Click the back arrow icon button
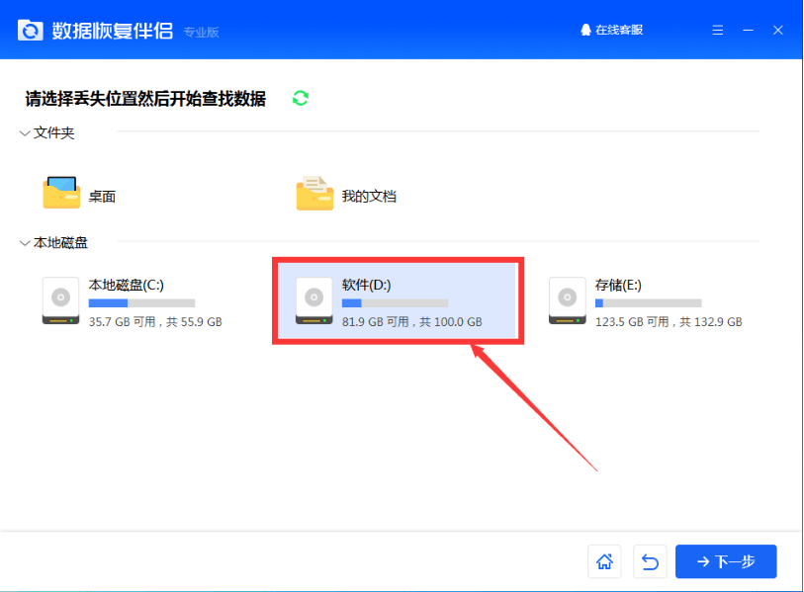 650,561
